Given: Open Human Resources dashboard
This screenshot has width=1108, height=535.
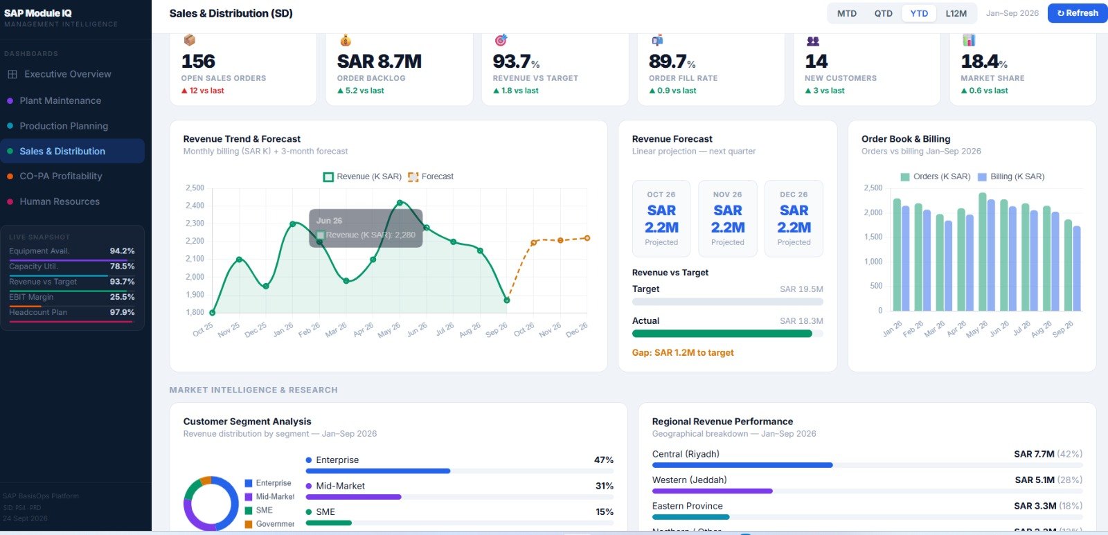Looking at the screenshot, I should (72, 201).
